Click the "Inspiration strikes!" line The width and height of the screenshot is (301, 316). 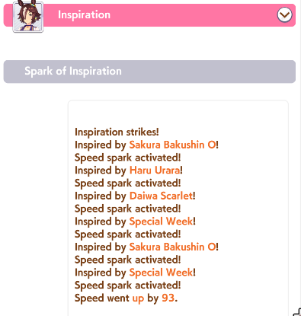pos(117,132)
